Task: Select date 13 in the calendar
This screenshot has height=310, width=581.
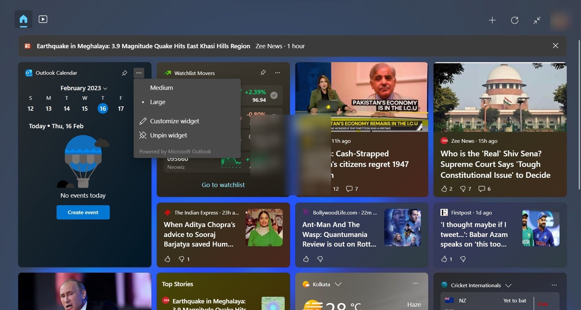Action: pyautogui.click(x=49, y=108)
